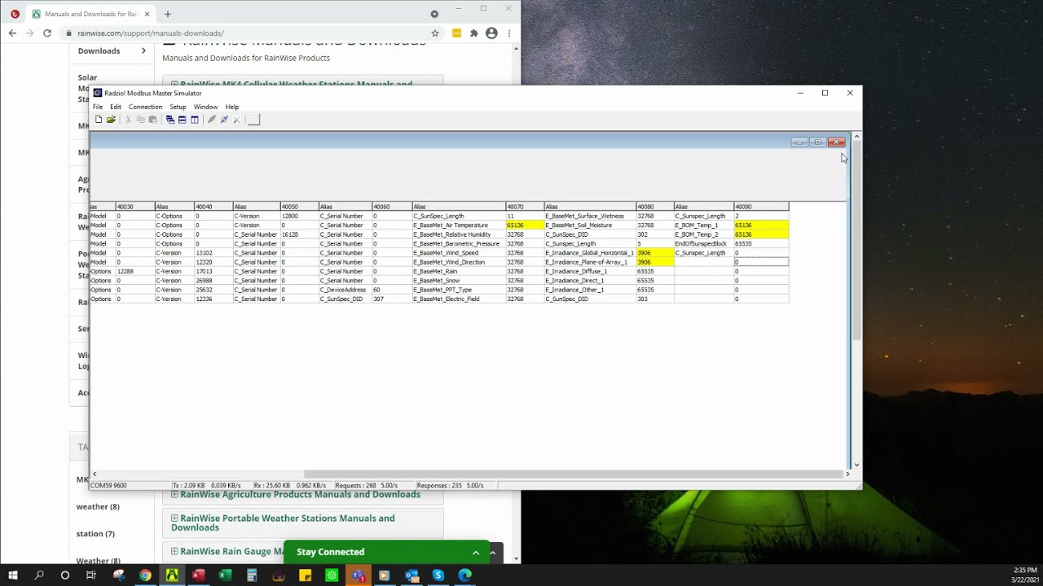Viewport: 1043px width, 586px height.
Task: Click the vertical scrollbar in Modbus Simulator
Action: [856, 240]
